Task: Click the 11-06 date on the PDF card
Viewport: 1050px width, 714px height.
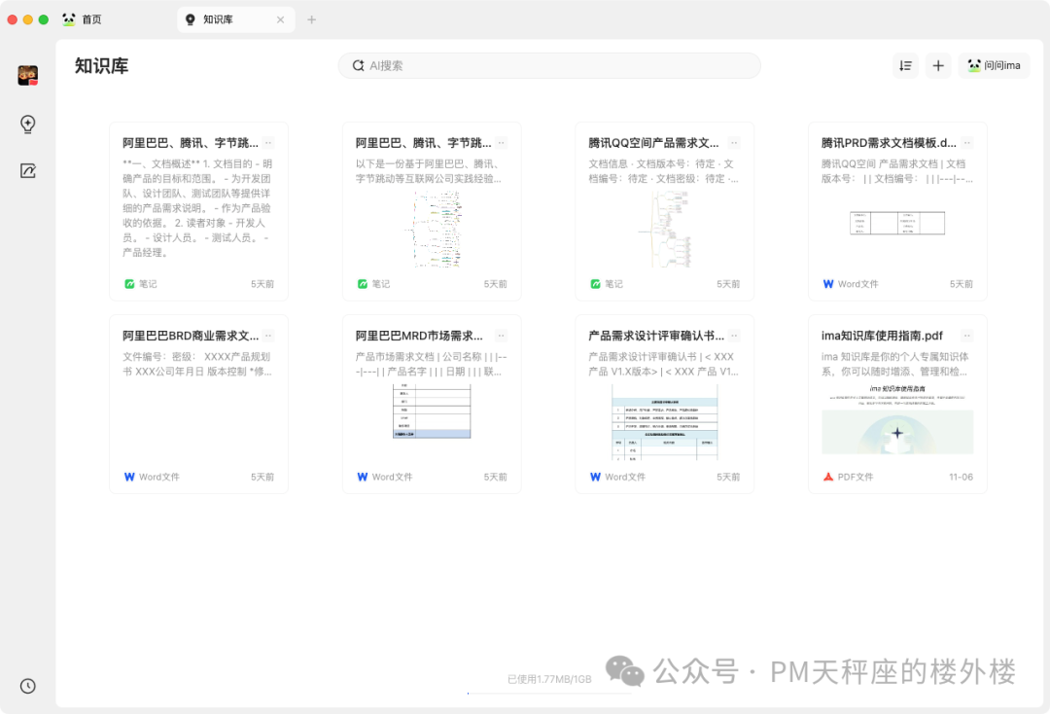Action: tap(961, 477)
